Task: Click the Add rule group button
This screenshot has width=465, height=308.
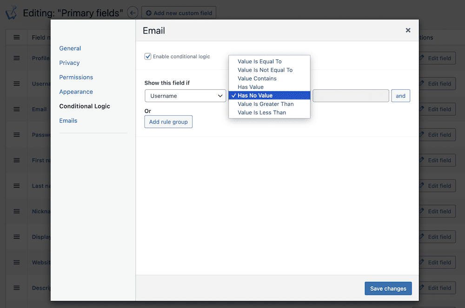Action: pos(168,122)
